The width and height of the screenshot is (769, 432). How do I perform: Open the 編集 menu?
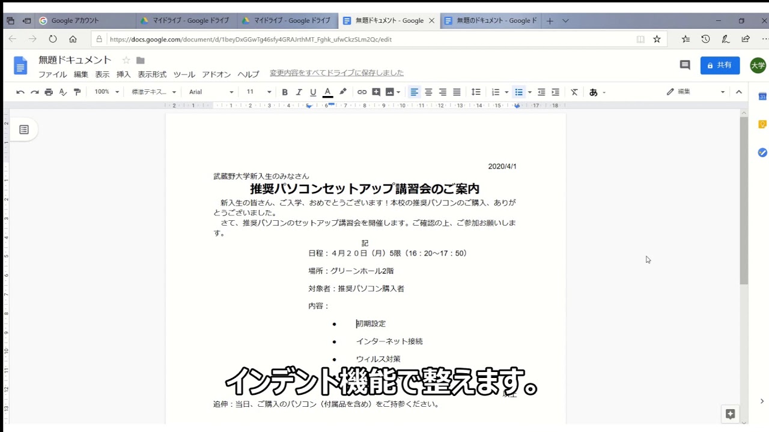pos(81,74)
